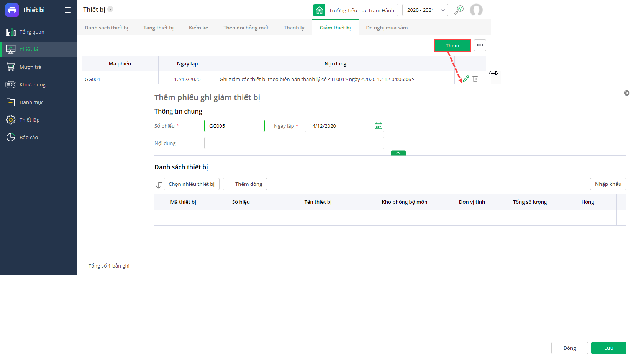Open the Kiểm kê tab
The width and height of the screenshot is (636, 359).
[x=198, y=28]
